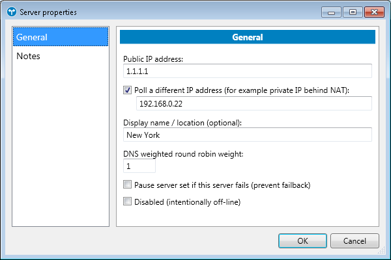This screenshot has width=391, height=260.
Task: Maximize the Server properties dialog
Action: [x=353, y=12]
